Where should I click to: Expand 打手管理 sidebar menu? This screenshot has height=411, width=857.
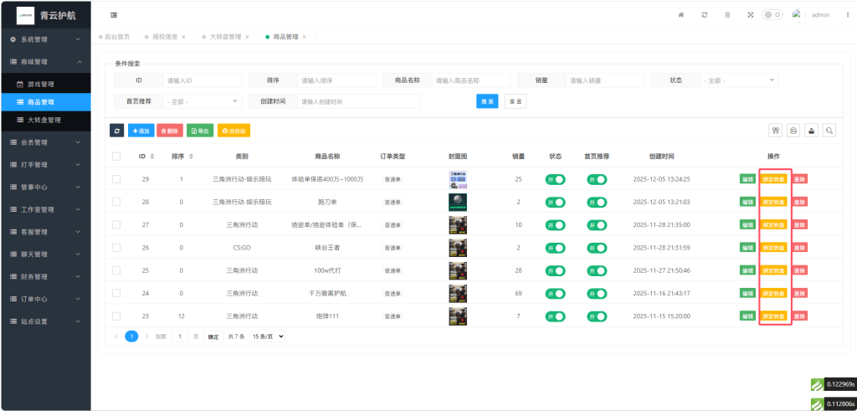click(46, 165)
